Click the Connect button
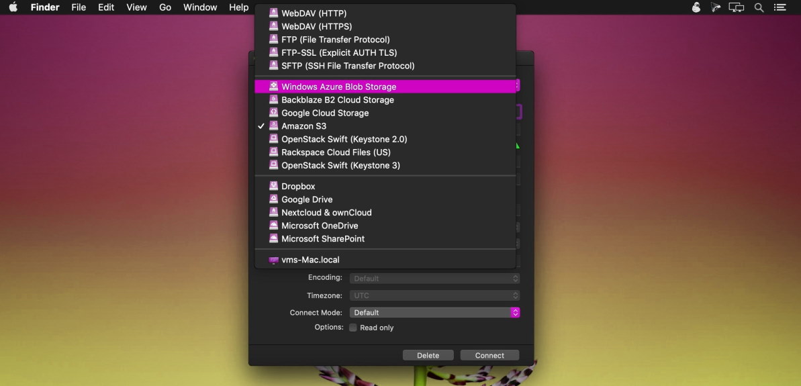801x386 pixels. (x=490, y=355)
